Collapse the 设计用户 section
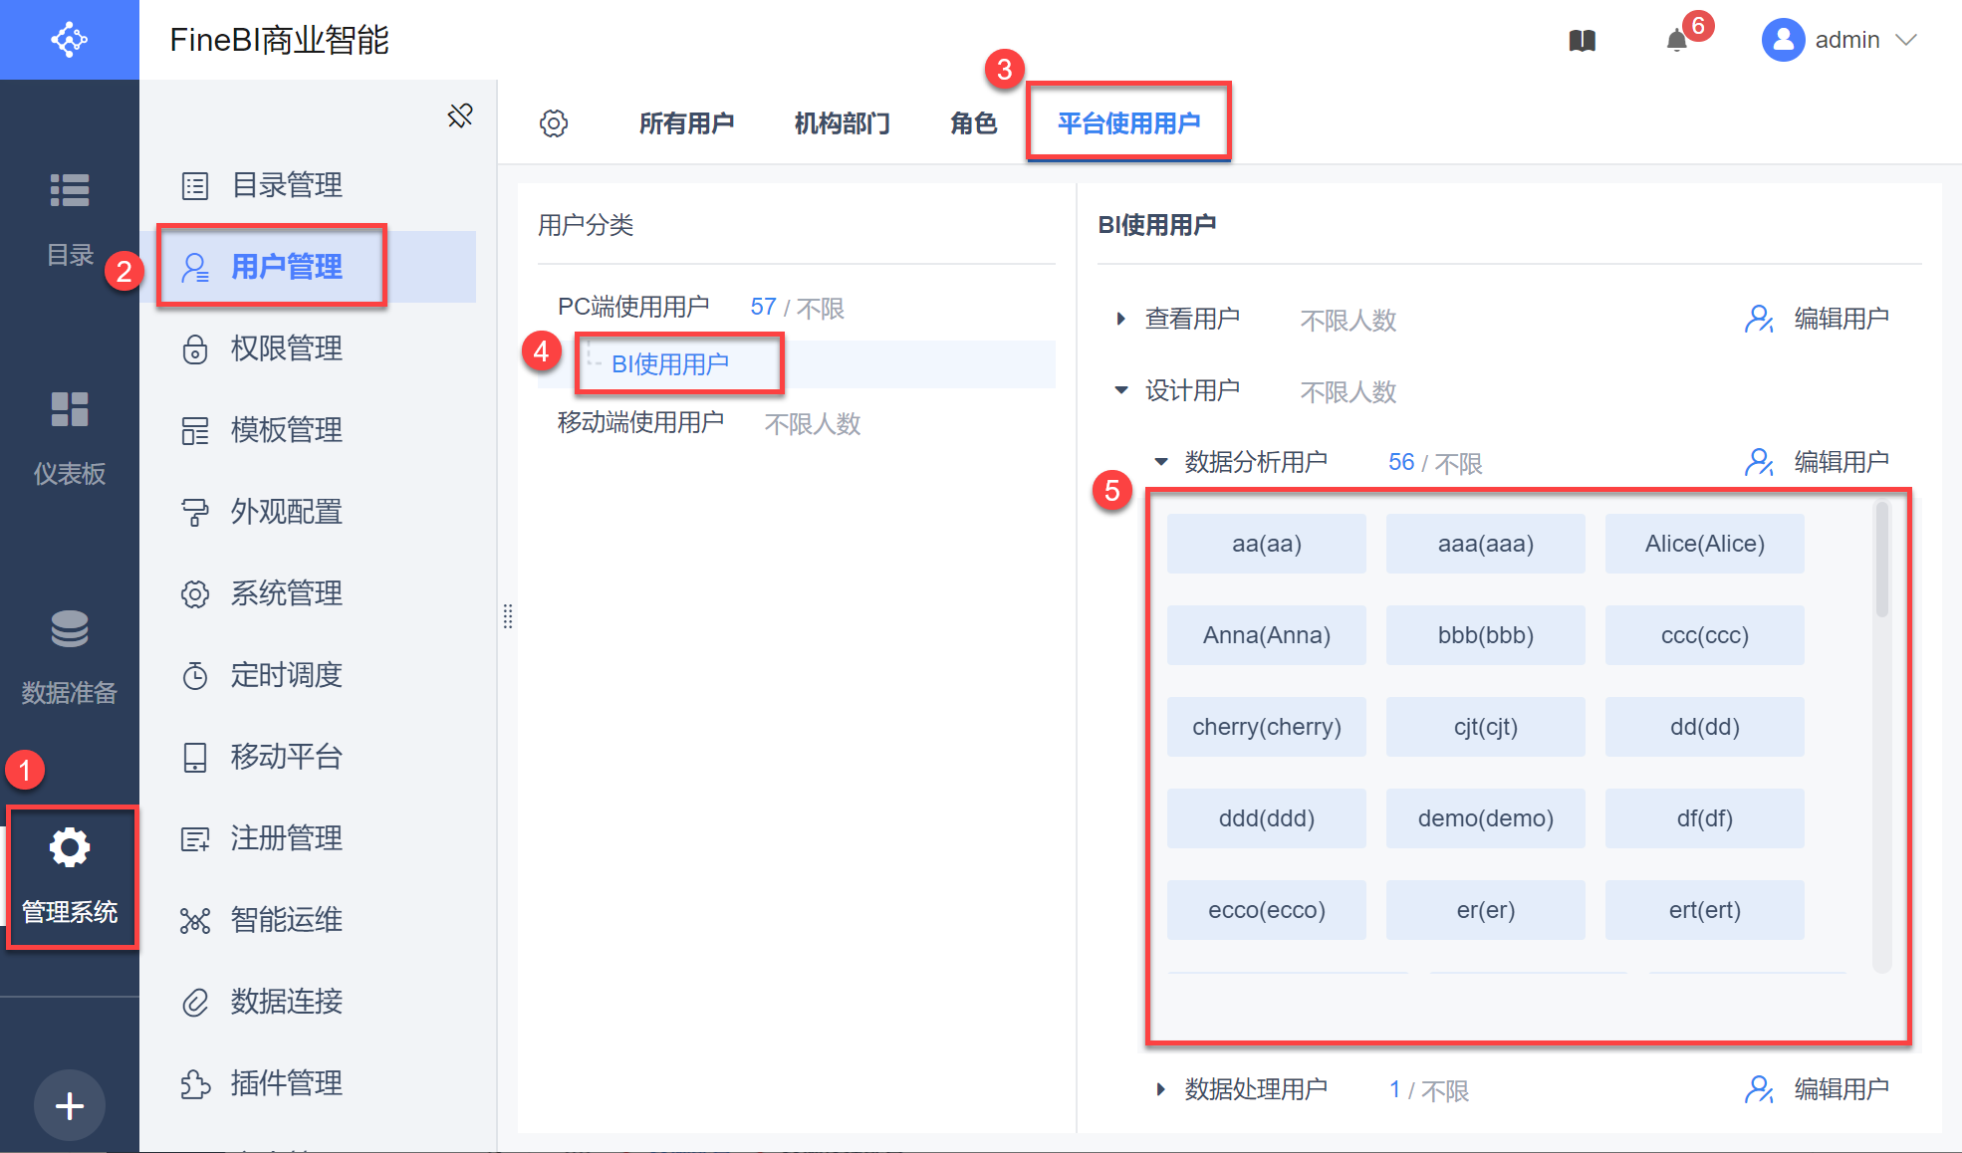The image size is (1962, 1153). [x=1121, y=390]
